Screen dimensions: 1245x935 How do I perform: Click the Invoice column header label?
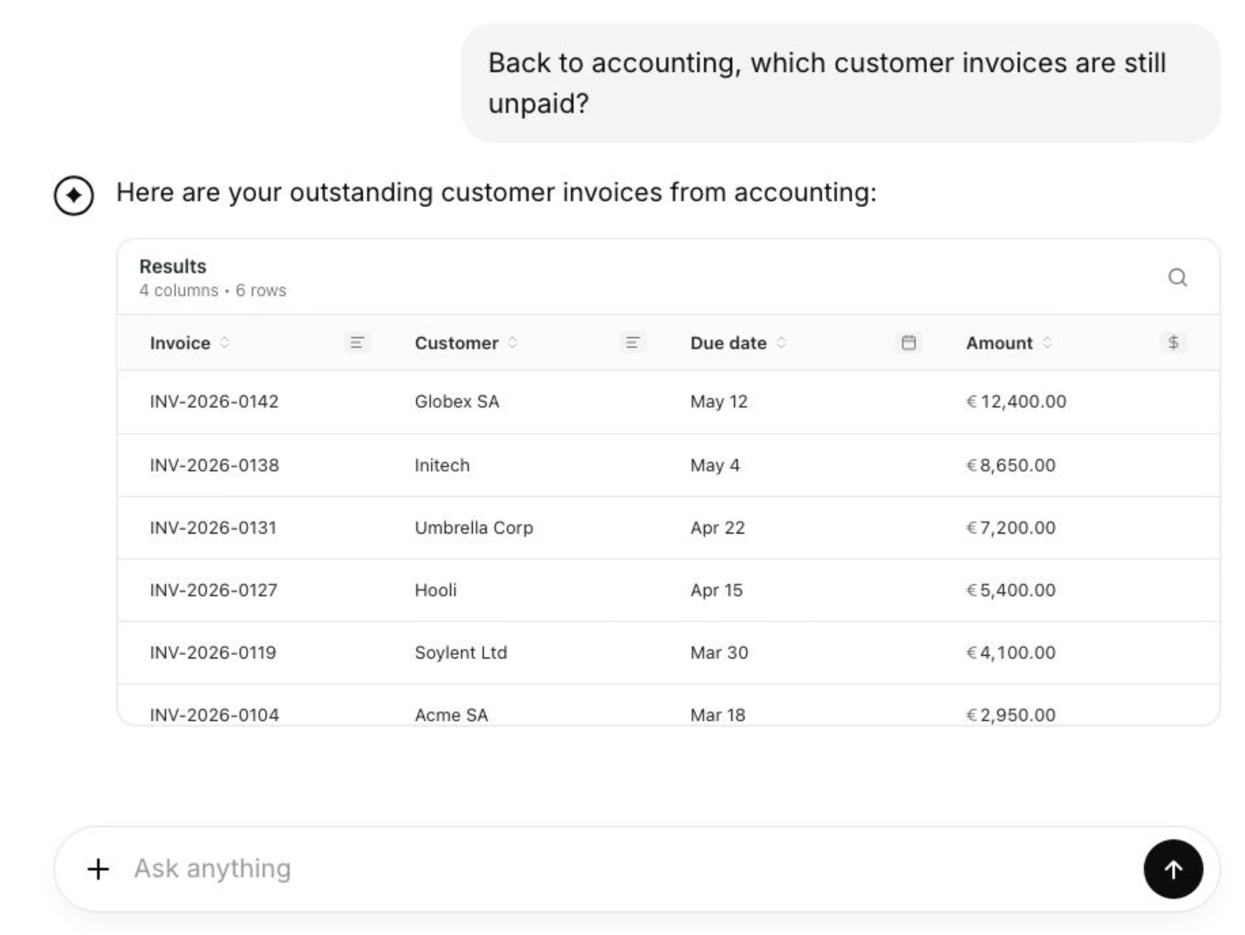(x=180, y=343)
